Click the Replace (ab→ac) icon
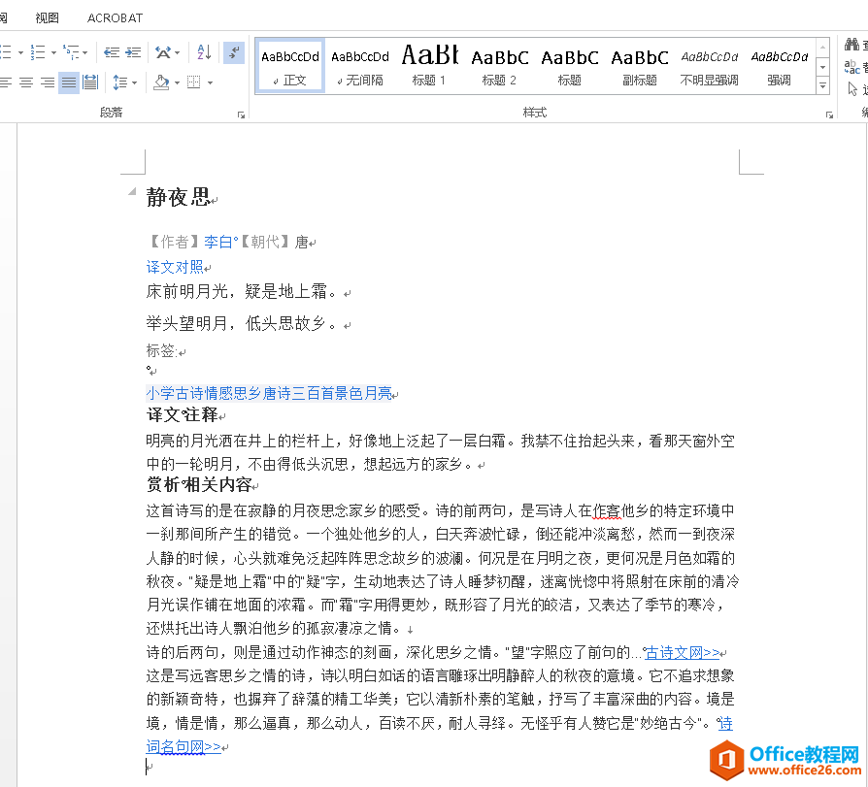Screen dimensions: 868x787 pos(851,67)
